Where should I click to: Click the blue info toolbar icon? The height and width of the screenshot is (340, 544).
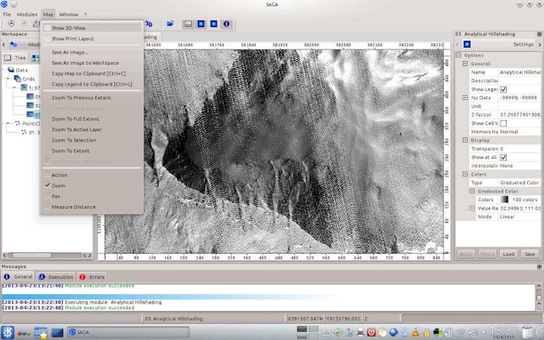pyautogui.click(x=226, y=24)
